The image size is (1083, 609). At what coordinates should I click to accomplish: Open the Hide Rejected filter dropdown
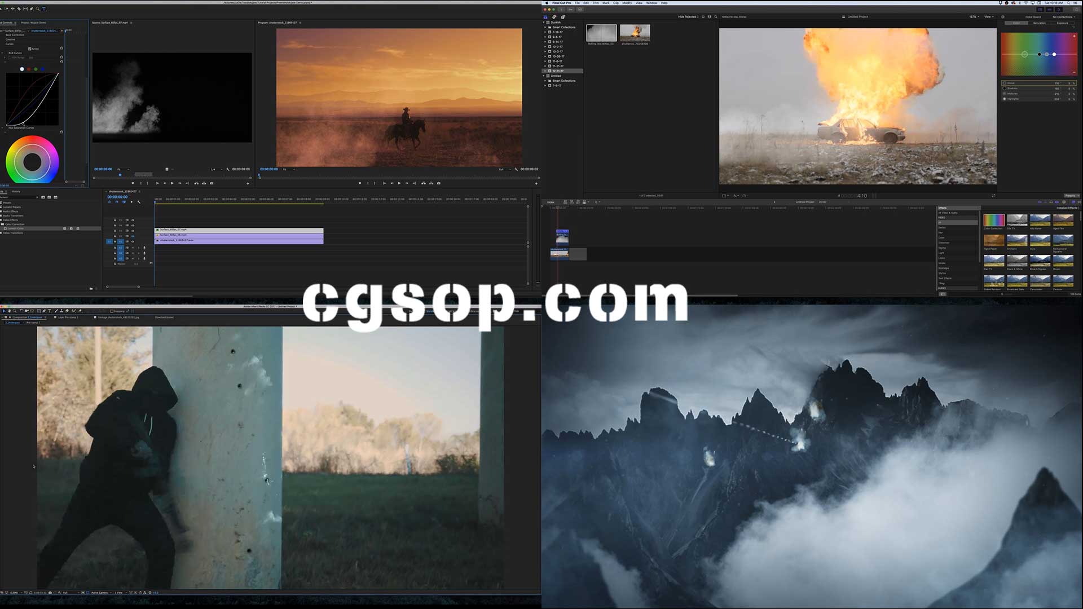[x=688, y=17]
